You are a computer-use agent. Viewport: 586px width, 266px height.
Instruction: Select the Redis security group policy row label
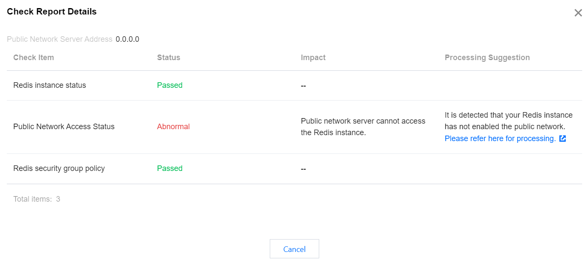(59, 168)
